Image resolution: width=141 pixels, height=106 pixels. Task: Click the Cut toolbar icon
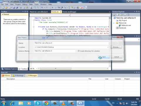click(21, 8)
